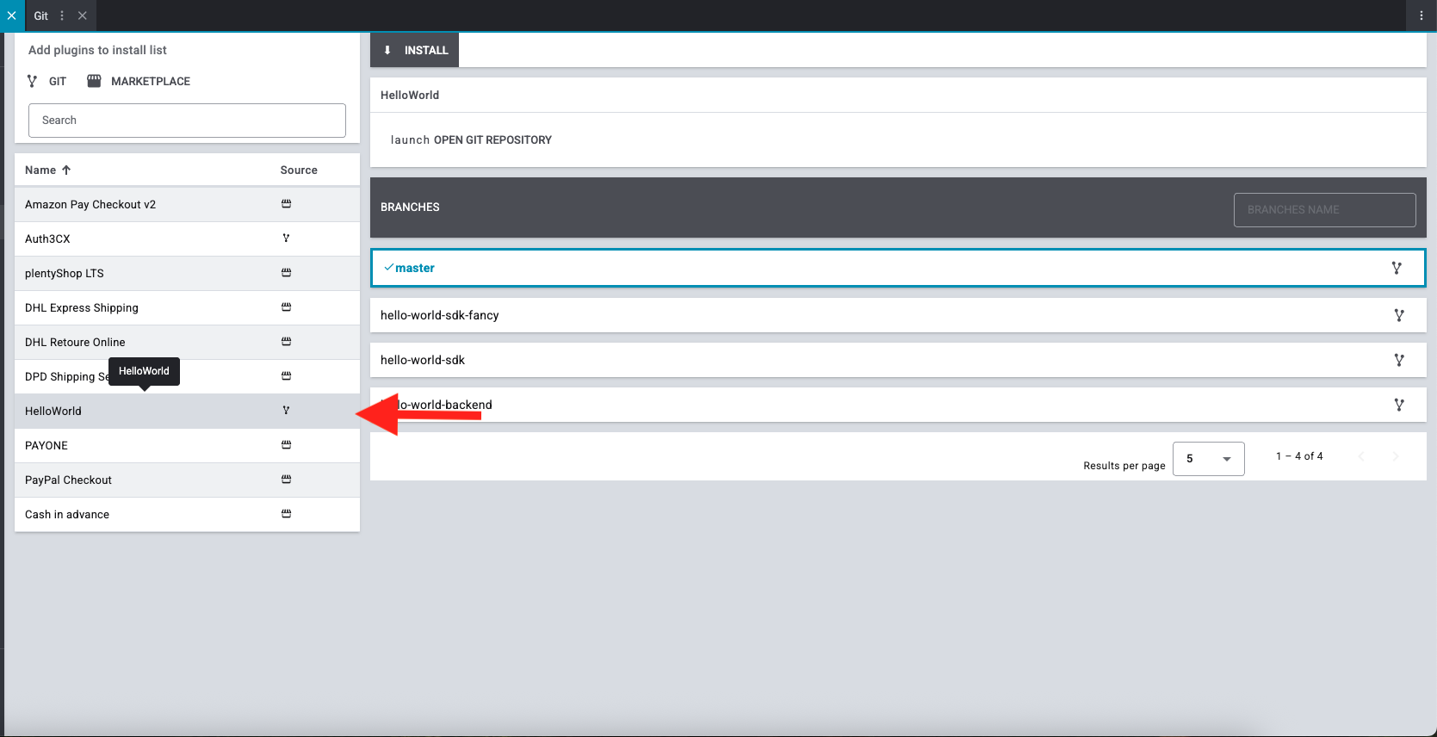Select the hello-world-sdk-fancy branch
The height and width of the screenshot is (737, 1437).
[x=898, y=315]
